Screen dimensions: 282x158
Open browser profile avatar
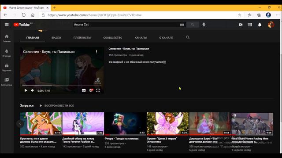pyautogui.click(x=268, y=15)
